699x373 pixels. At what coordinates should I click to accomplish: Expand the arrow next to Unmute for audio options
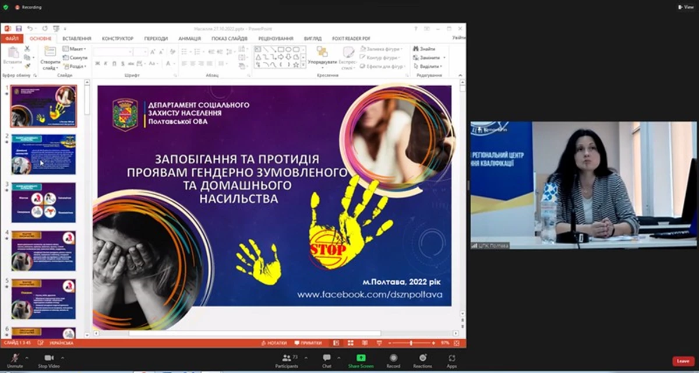(28, 357)
